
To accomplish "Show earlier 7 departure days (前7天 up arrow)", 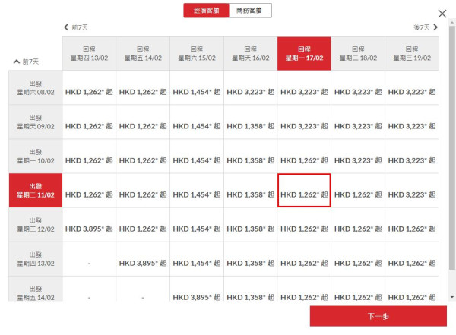I will coord(26,62).
